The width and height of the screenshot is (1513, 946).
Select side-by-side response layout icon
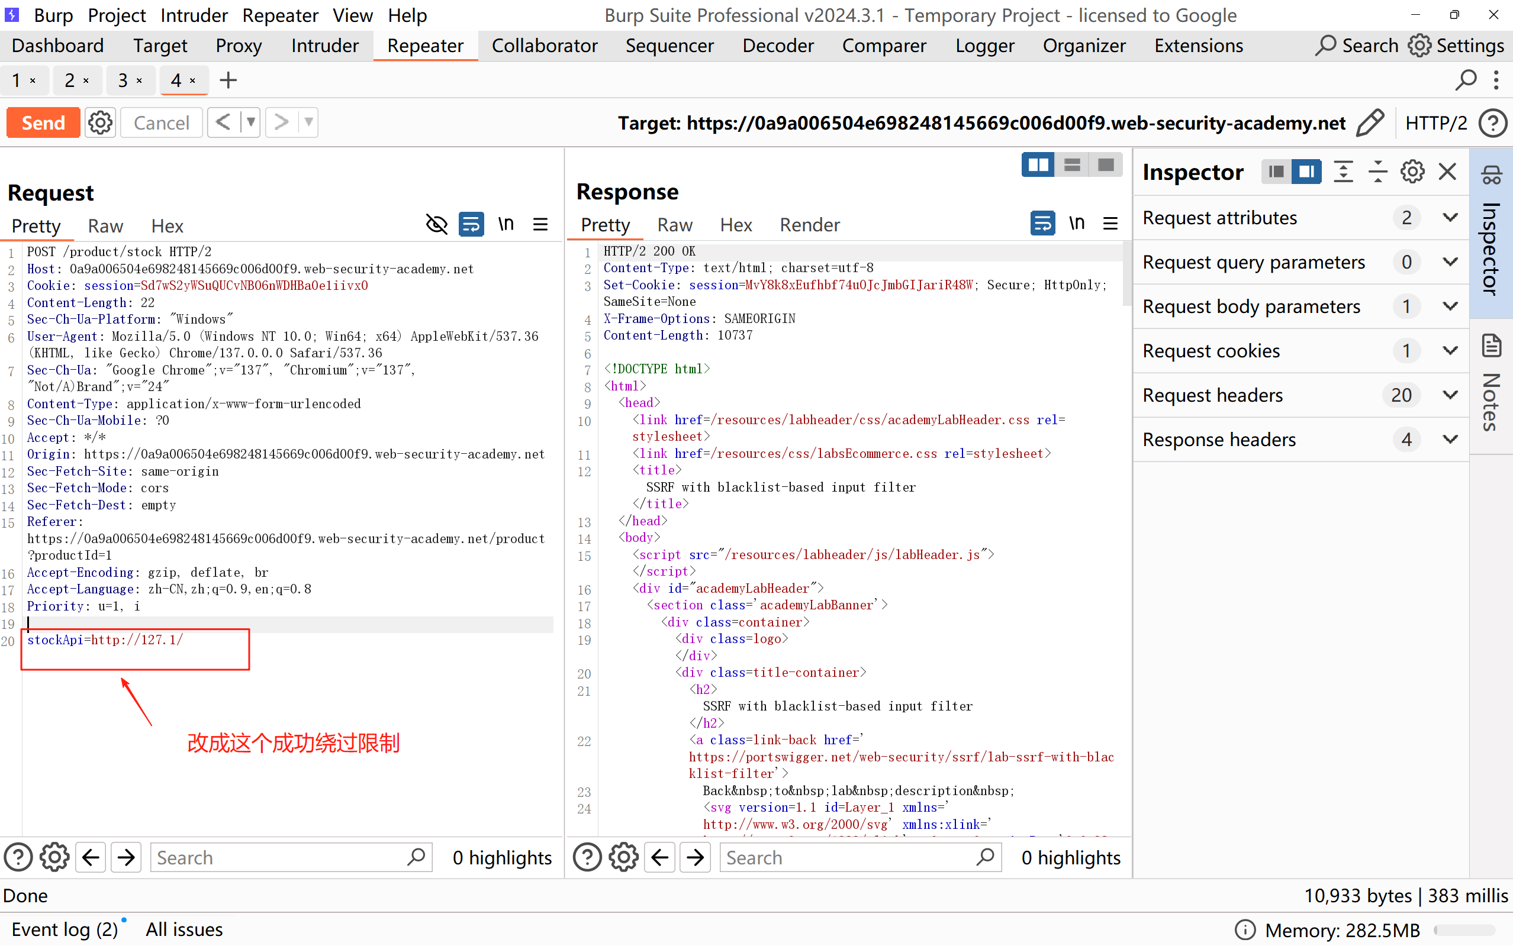point(1038,165)
